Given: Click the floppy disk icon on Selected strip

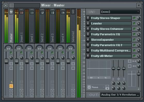Looking at the screenshot, I should coord(73,95).
